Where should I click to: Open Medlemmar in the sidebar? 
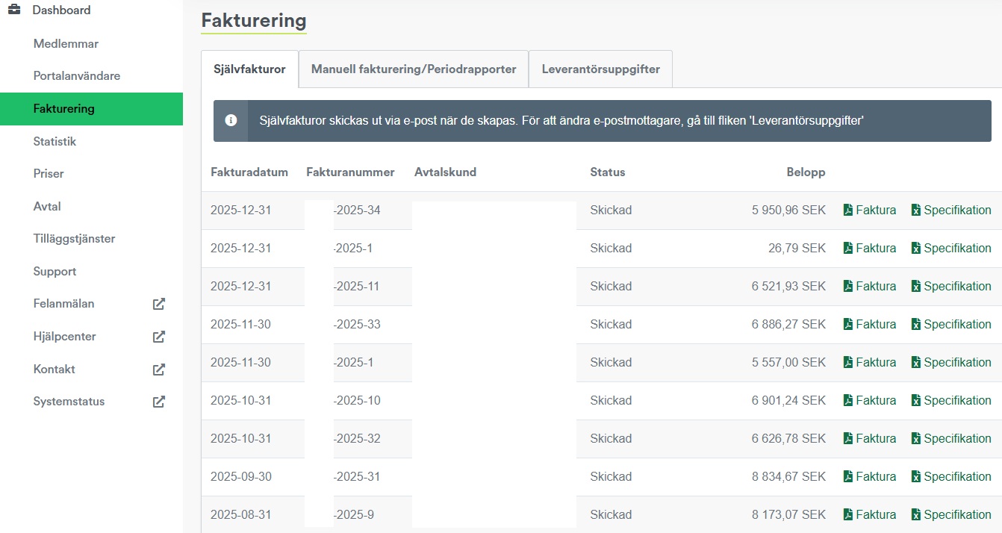[66, 44]
